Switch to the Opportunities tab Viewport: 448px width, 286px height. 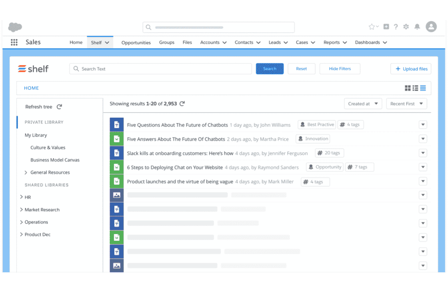point(136,42)
